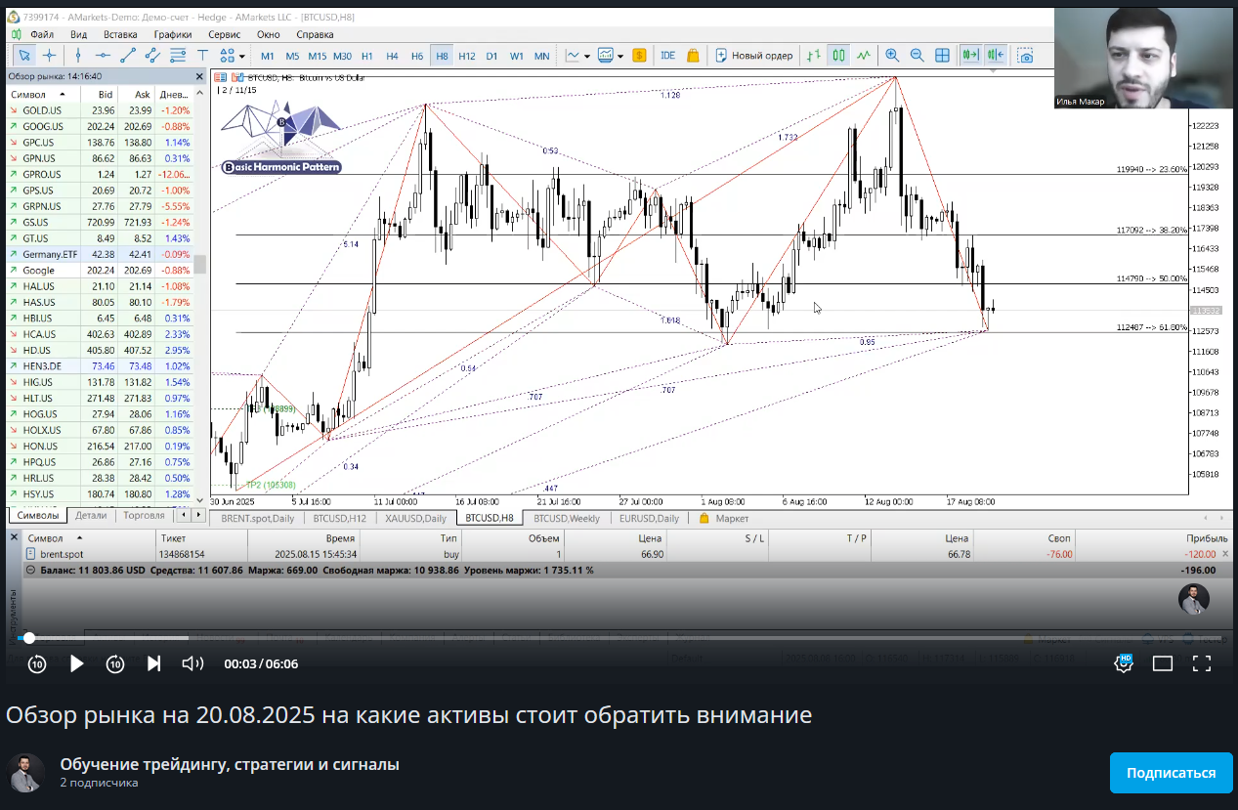1238x810 pixels.
Task: Open the Графики menu
Action: point(172,33)
